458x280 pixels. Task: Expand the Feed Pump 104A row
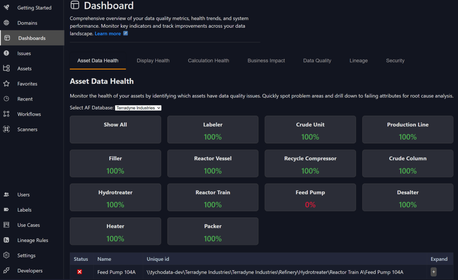click(433, 272)
